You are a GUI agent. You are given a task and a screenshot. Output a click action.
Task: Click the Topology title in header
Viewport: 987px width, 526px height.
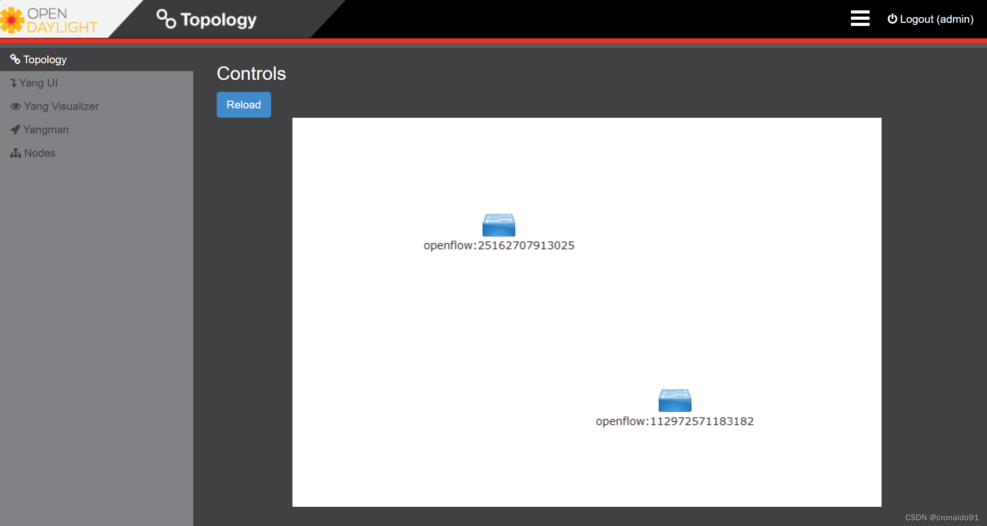click(219, 20)
